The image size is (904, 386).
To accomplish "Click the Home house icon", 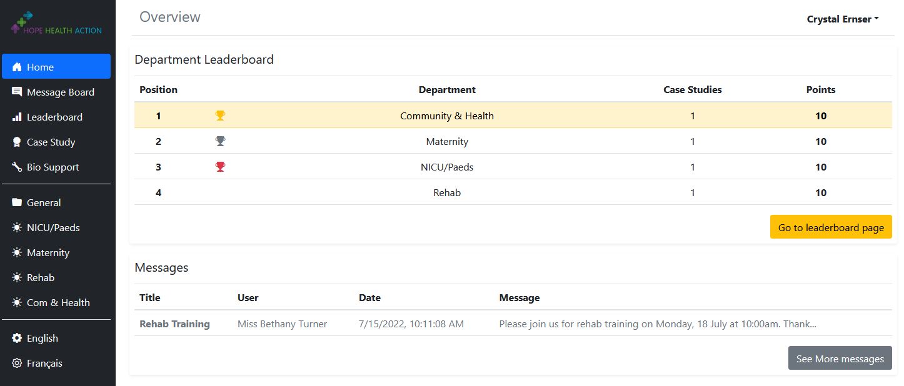I will pos(17,67).
